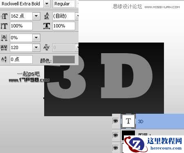Select the 3D layer name
Viewport: 184px width, 153px height.
(x=141, y=122)
